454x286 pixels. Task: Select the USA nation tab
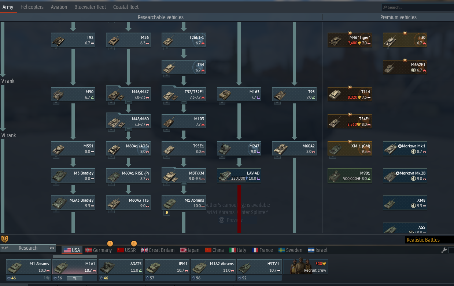pyautogui.click(x=72, y=250)
